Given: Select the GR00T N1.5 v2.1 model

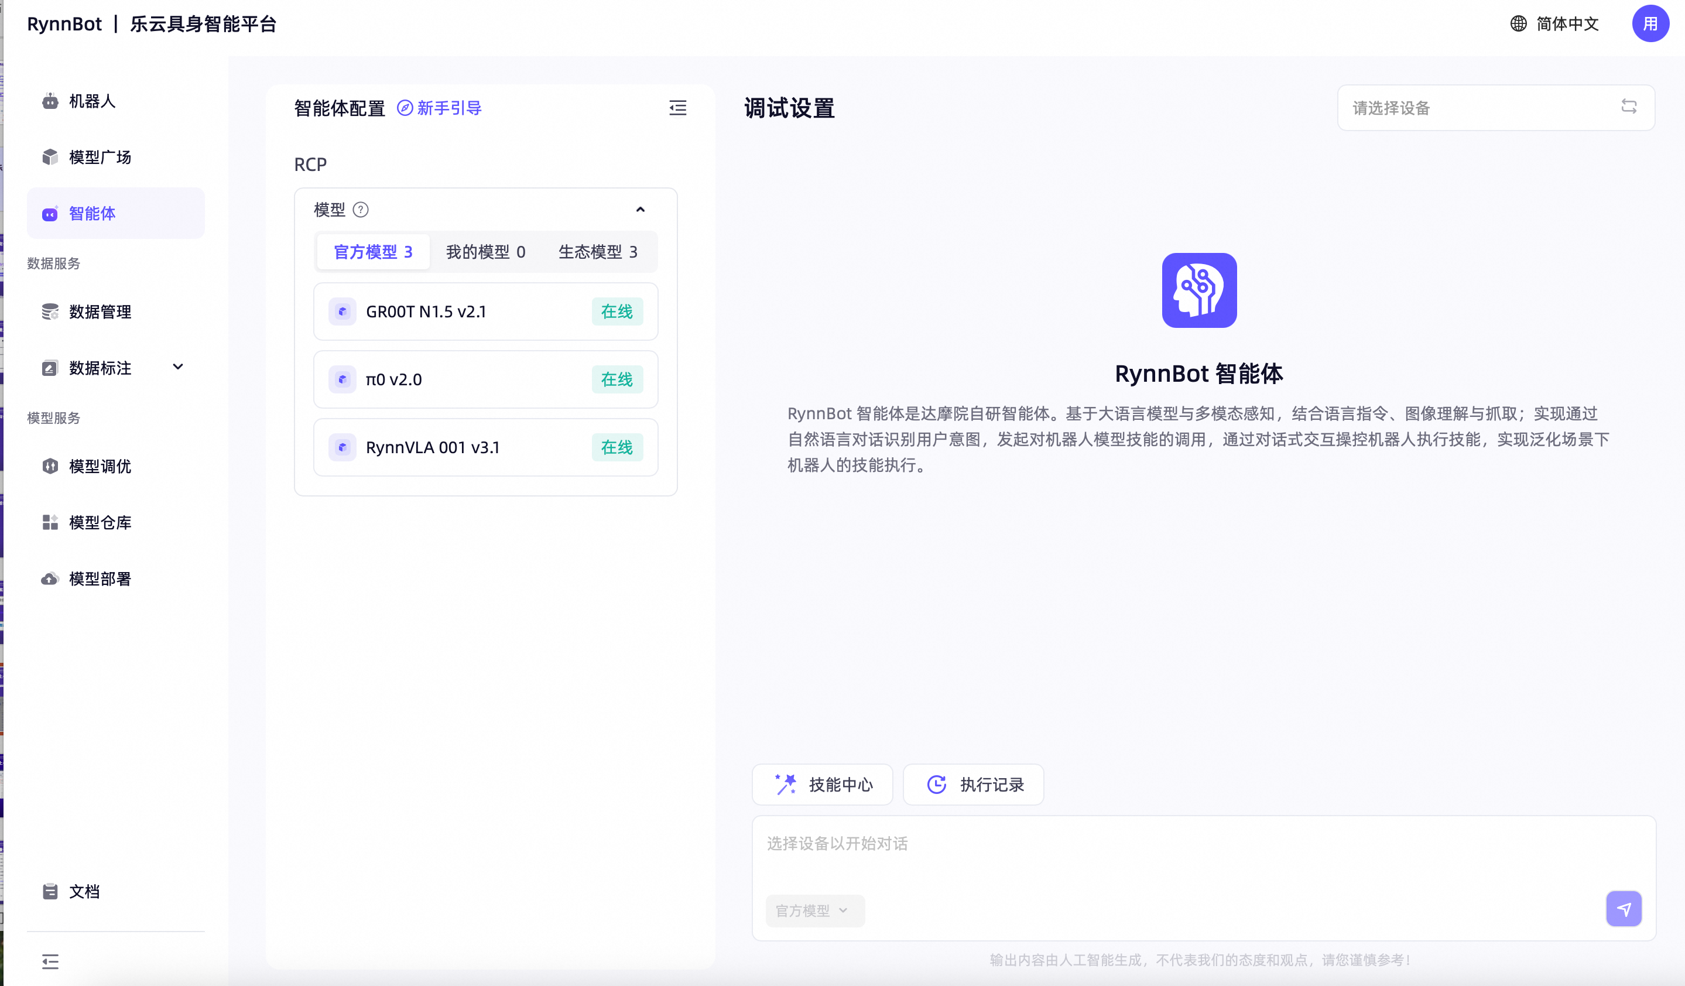Looking at the screenshot, I should (485, 311).
